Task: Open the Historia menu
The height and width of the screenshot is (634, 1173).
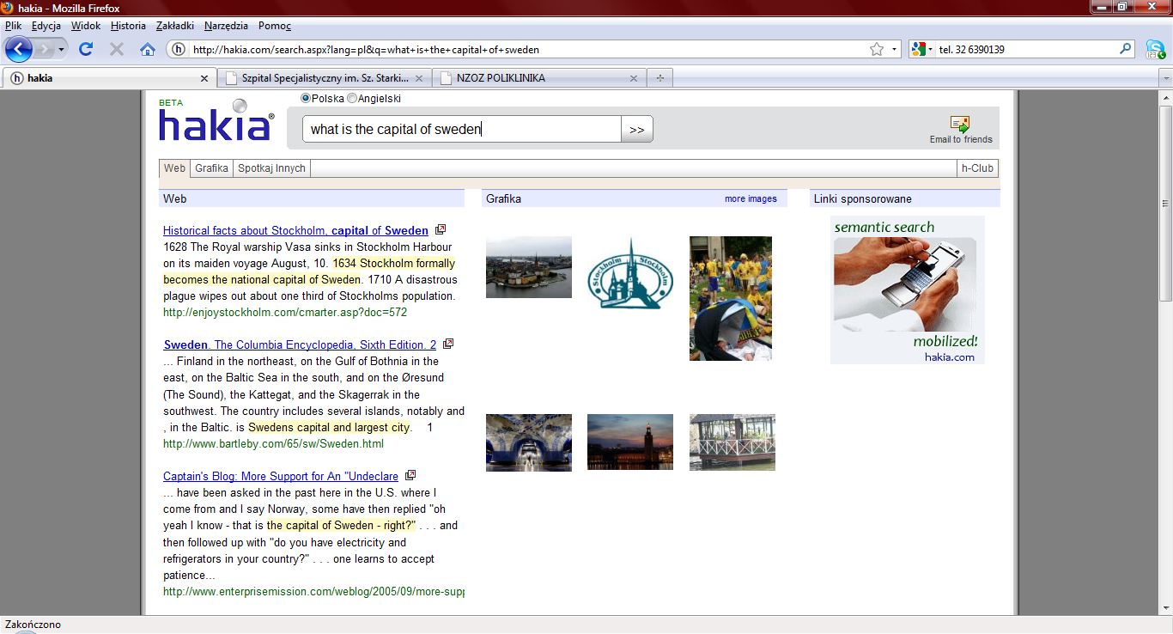Action: pos(129,26)
